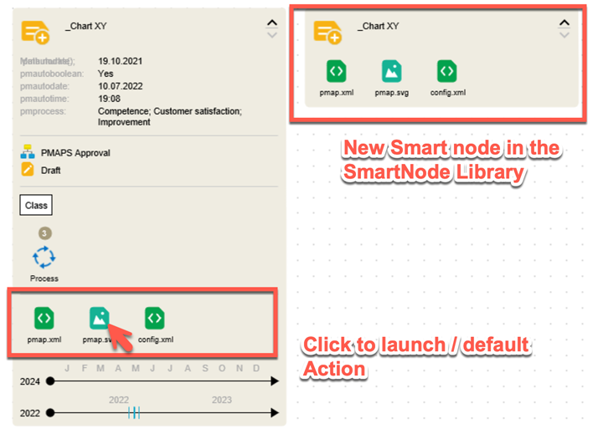Open config.xml in the expanded card
This screenshot has width=598, height=434.
(x=155, y=318)
